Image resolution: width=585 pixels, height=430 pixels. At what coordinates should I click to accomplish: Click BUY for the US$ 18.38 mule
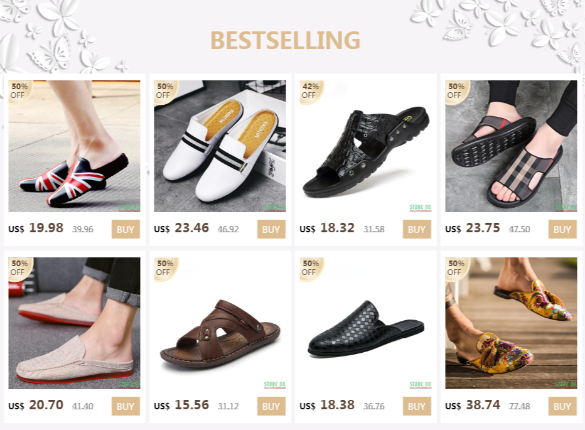pos(417,406)
